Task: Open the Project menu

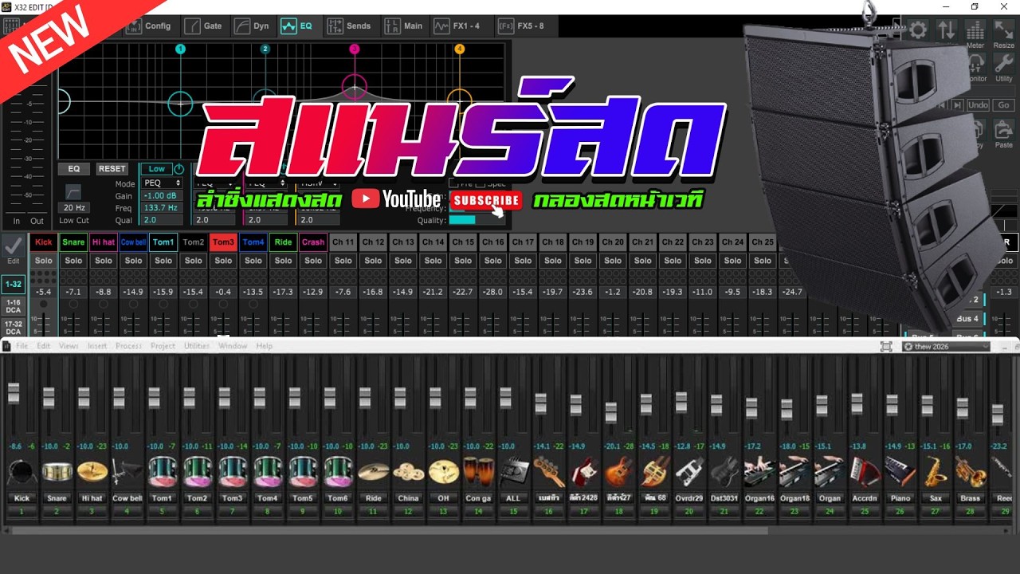Action: tap(163, 346)
